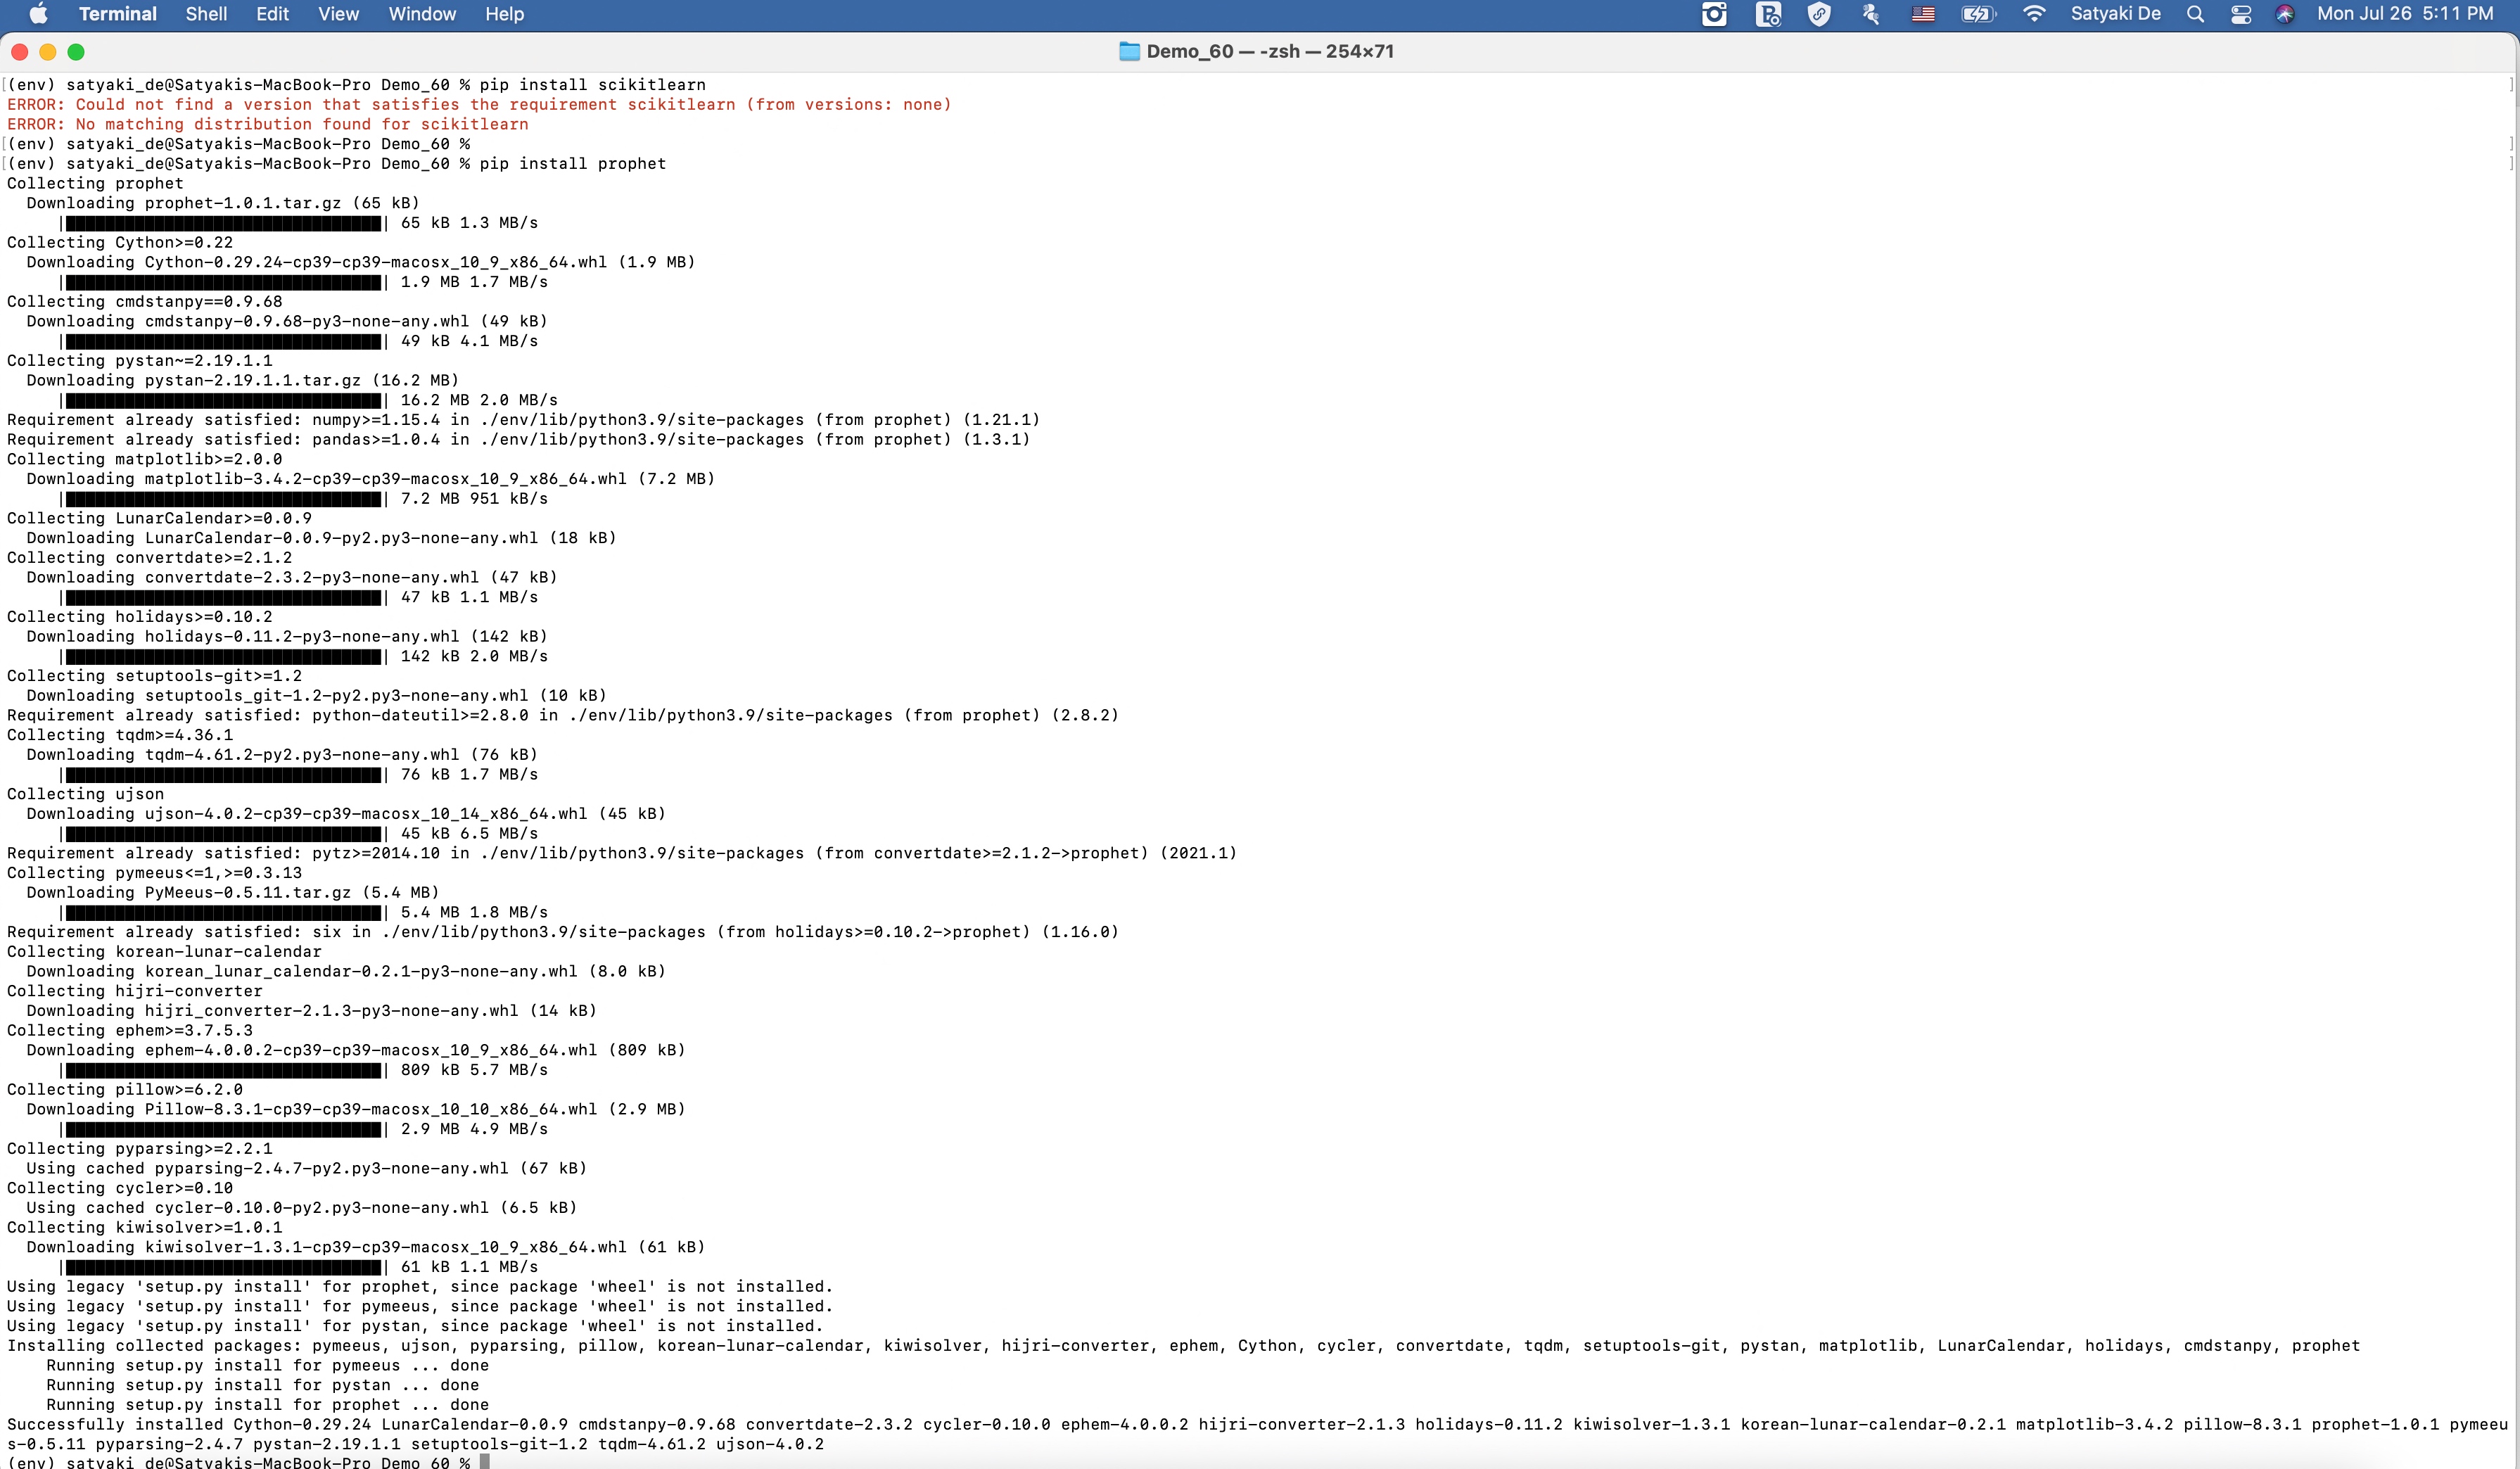
Task: Open the Satyaki De user menu
Action: pyautogui.click(x=2115, y=14)
